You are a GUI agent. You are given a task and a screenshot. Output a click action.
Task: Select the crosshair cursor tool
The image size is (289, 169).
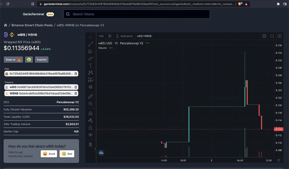pos(91,37)
